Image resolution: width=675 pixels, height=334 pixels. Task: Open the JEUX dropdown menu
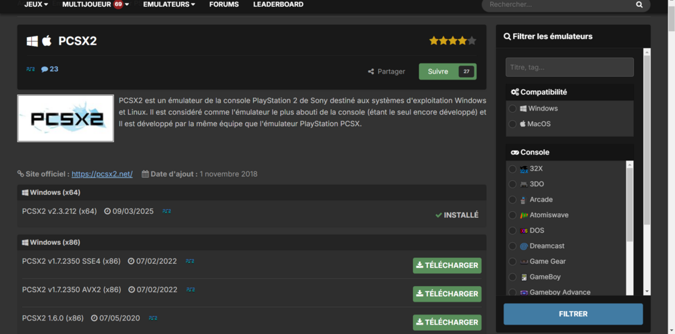point(36,5)
